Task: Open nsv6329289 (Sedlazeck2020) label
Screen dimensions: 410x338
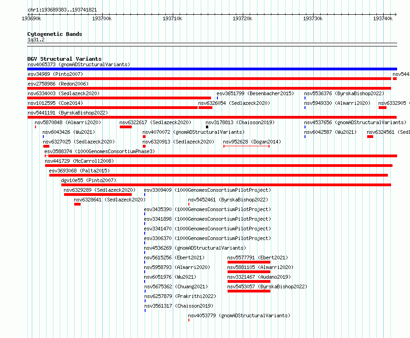Action: (100, 190)
